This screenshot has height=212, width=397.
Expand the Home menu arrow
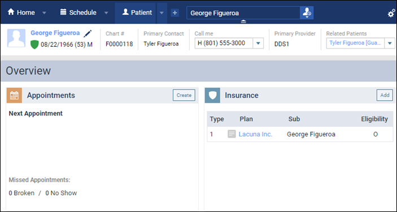tap(44, 13)
